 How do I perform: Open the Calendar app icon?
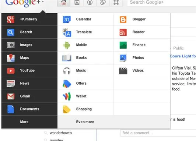pyautogui.click(x=67, y=20)
